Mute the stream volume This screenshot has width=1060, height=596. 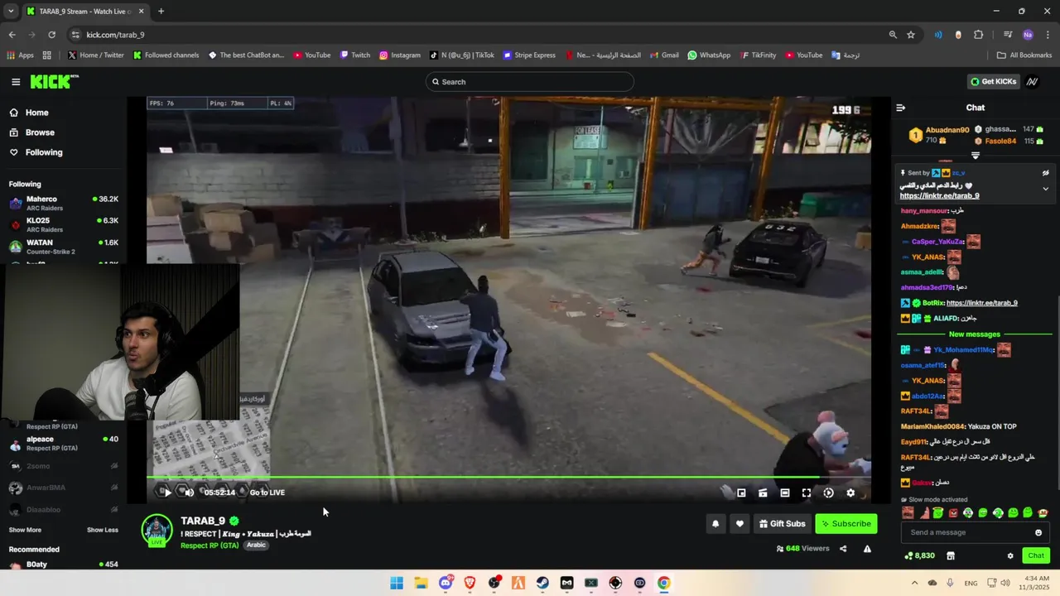(189, 493)
